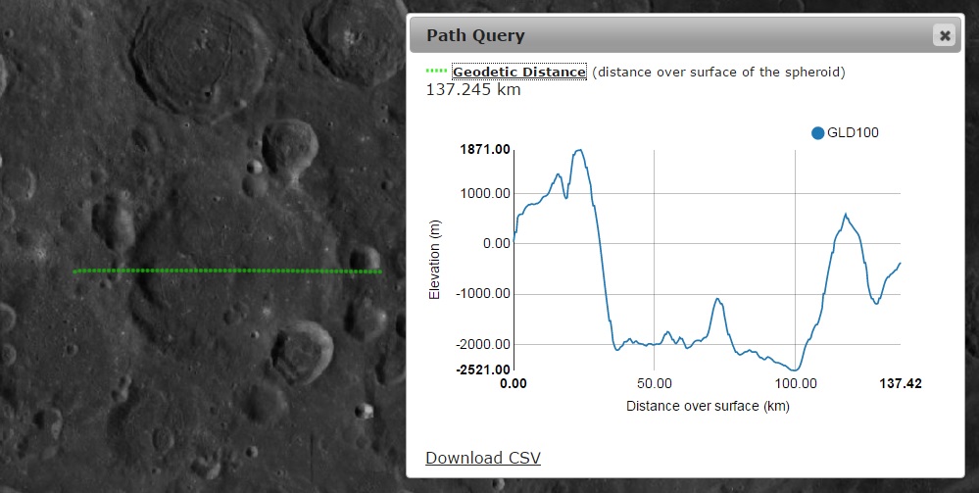The width and height of the screenshot is (979, 493).
Task: Click the 137.245 km distance value
Action: click(473, 90)
